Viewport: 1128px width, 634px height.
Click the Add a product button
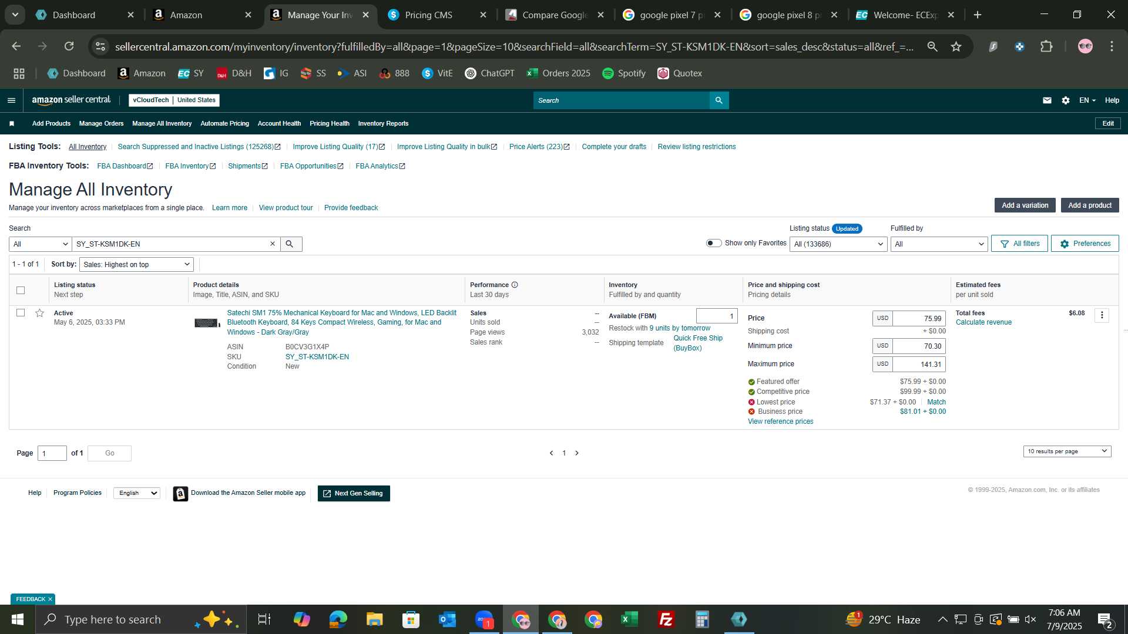coord(1090,205)
